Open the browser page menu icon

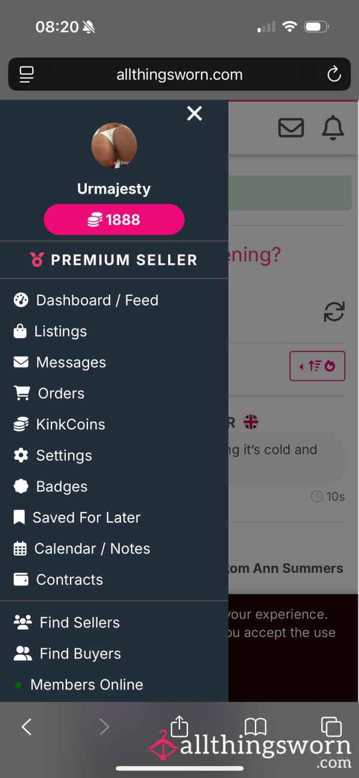pos(26,74)
